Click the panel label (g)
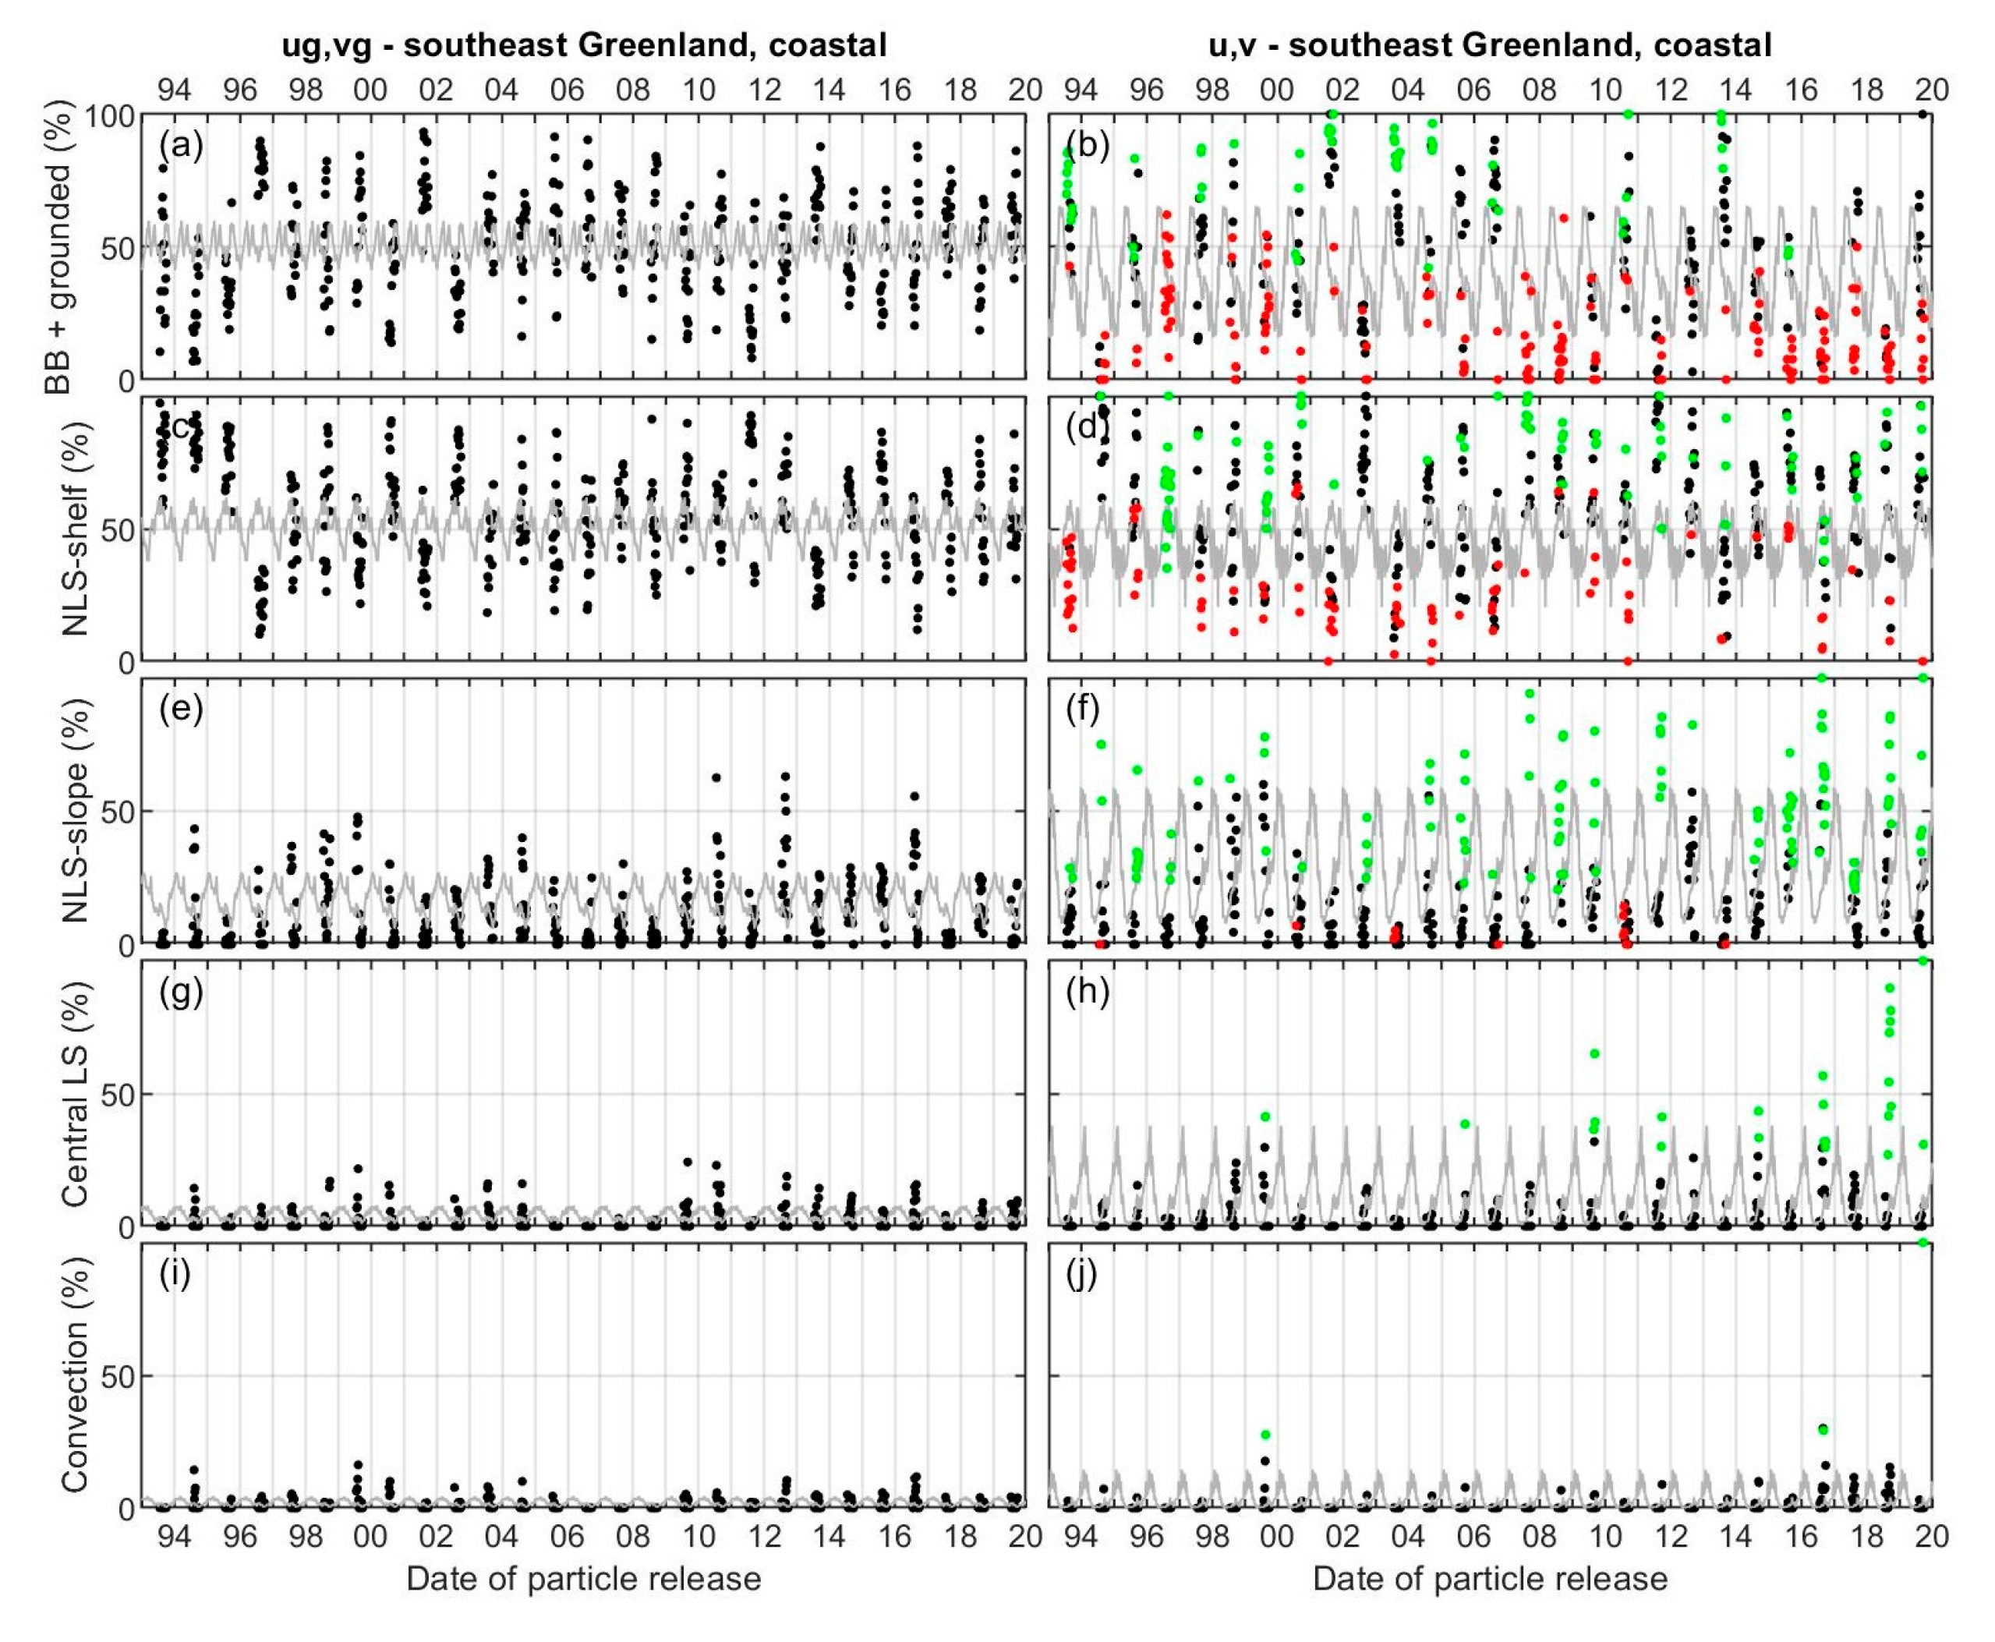The height and width of the screenshot is (1642, 1995). point(181,993)
